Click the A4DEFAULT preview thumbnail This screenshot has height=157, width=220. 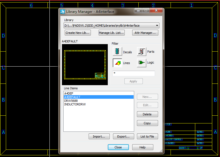[85, 65]
